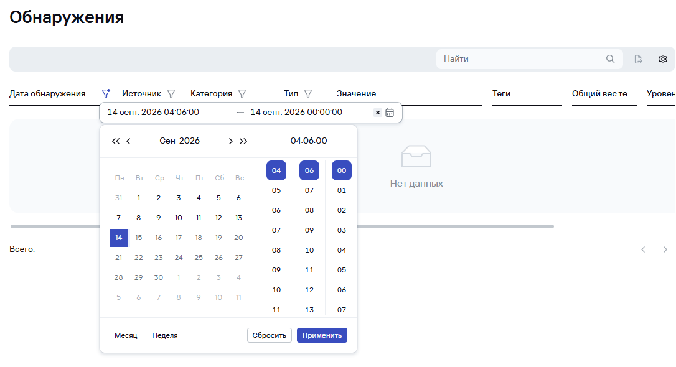Clear the date range with the x icon
The image size is (676, 367).
coord(378,113)
